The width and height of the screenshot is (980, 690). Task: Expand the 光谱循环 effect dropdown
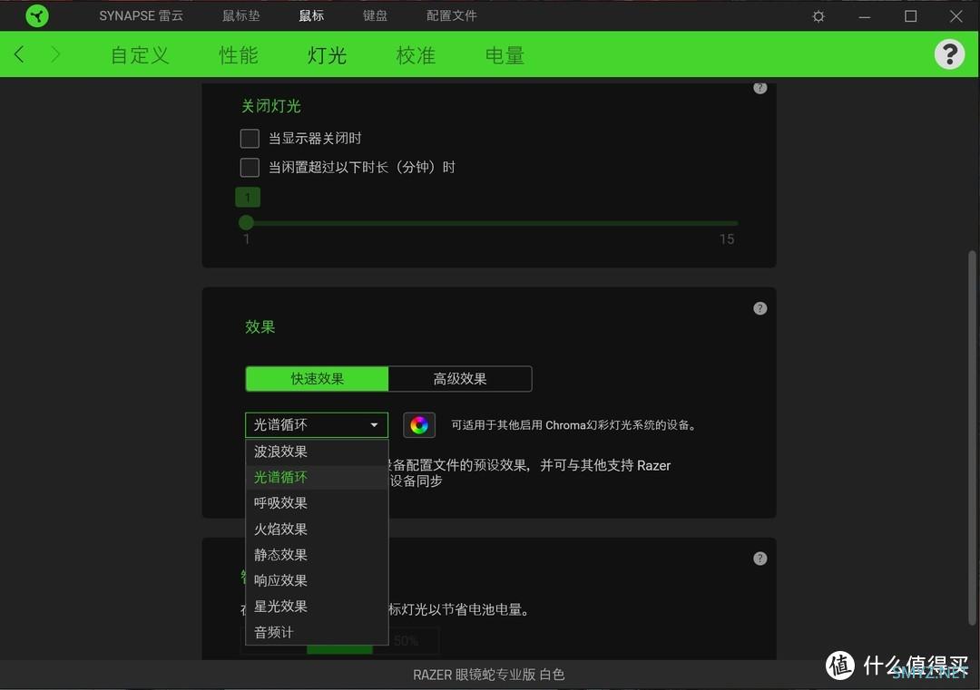[x=317, y=425]
